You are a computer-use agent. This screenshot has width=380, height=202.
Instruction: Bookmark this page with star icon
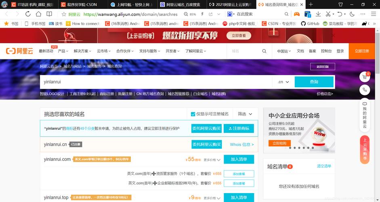point(64,14)
